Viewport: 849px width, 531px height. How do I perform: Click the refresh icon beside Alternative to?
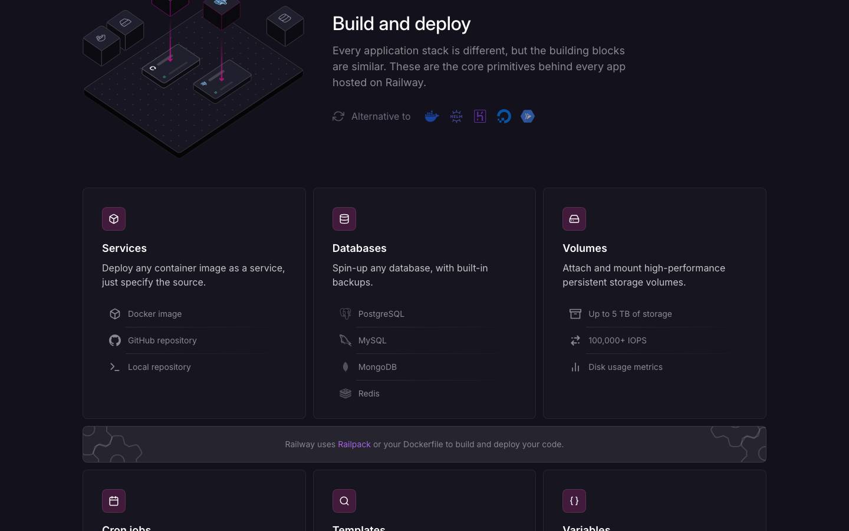[x=338, y=116]
